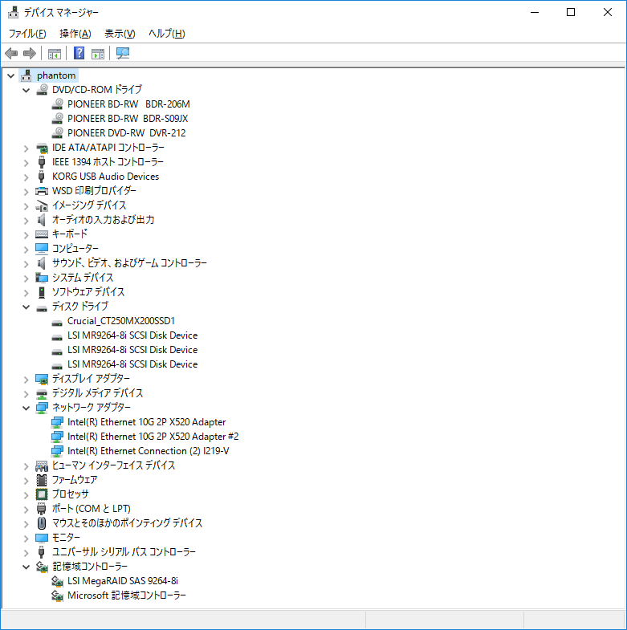This screenshot has height=630, width=627.
Task: Collapse the DVD/CD-ROM ドライブ node
Action: (26, 90)
